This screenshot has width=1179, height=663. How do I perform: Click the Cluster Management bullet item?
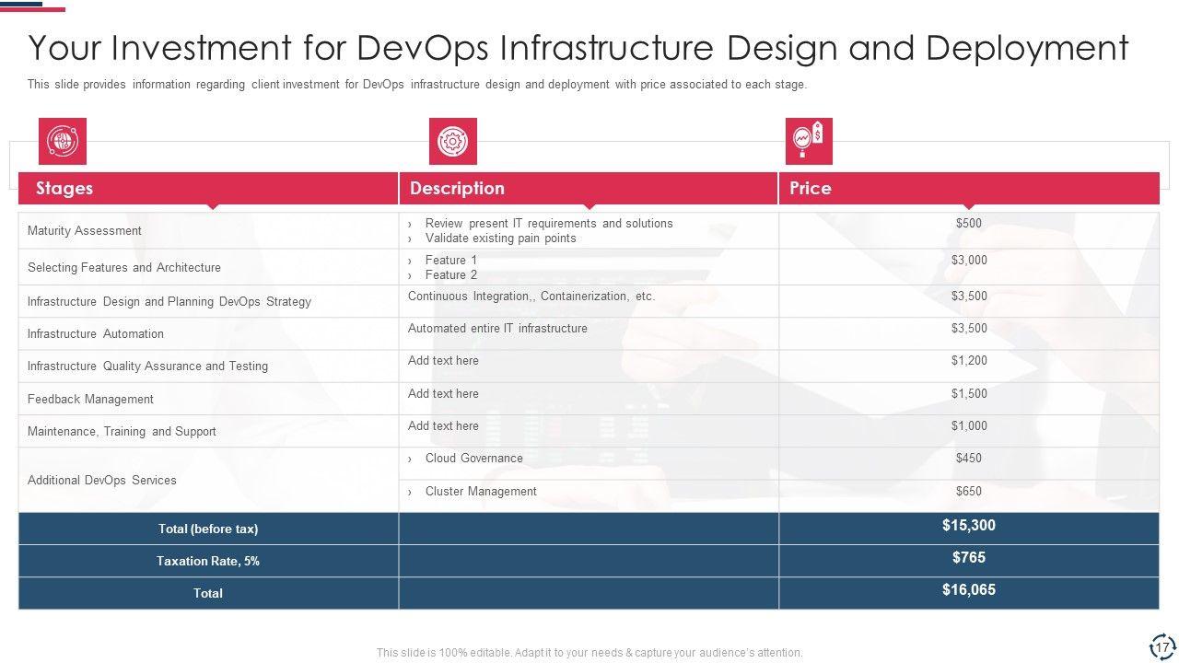480,492
